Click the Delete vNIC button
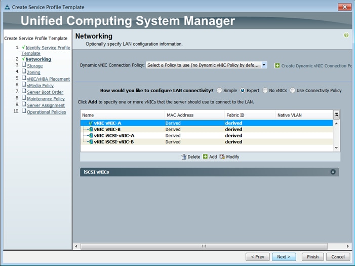355x266 pixels. pyautogui.click(x=190, y=157)
